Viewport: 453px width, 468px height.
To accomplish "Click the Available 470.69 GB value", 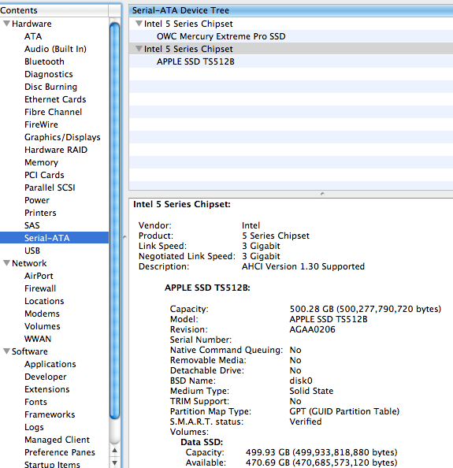I will (321, 462).
